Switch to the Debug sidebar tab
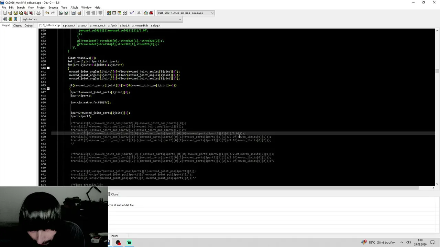The width and height of the screenshot is (440, 247). tap(29, 25)
